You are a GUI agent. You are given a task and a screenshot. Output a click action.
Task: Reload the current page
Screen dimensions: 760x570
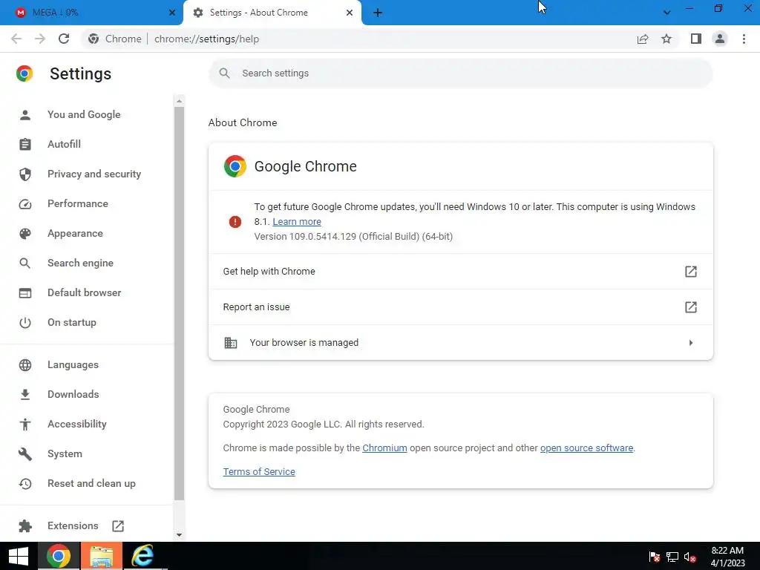pyautogui.click(x=64, y=39)
